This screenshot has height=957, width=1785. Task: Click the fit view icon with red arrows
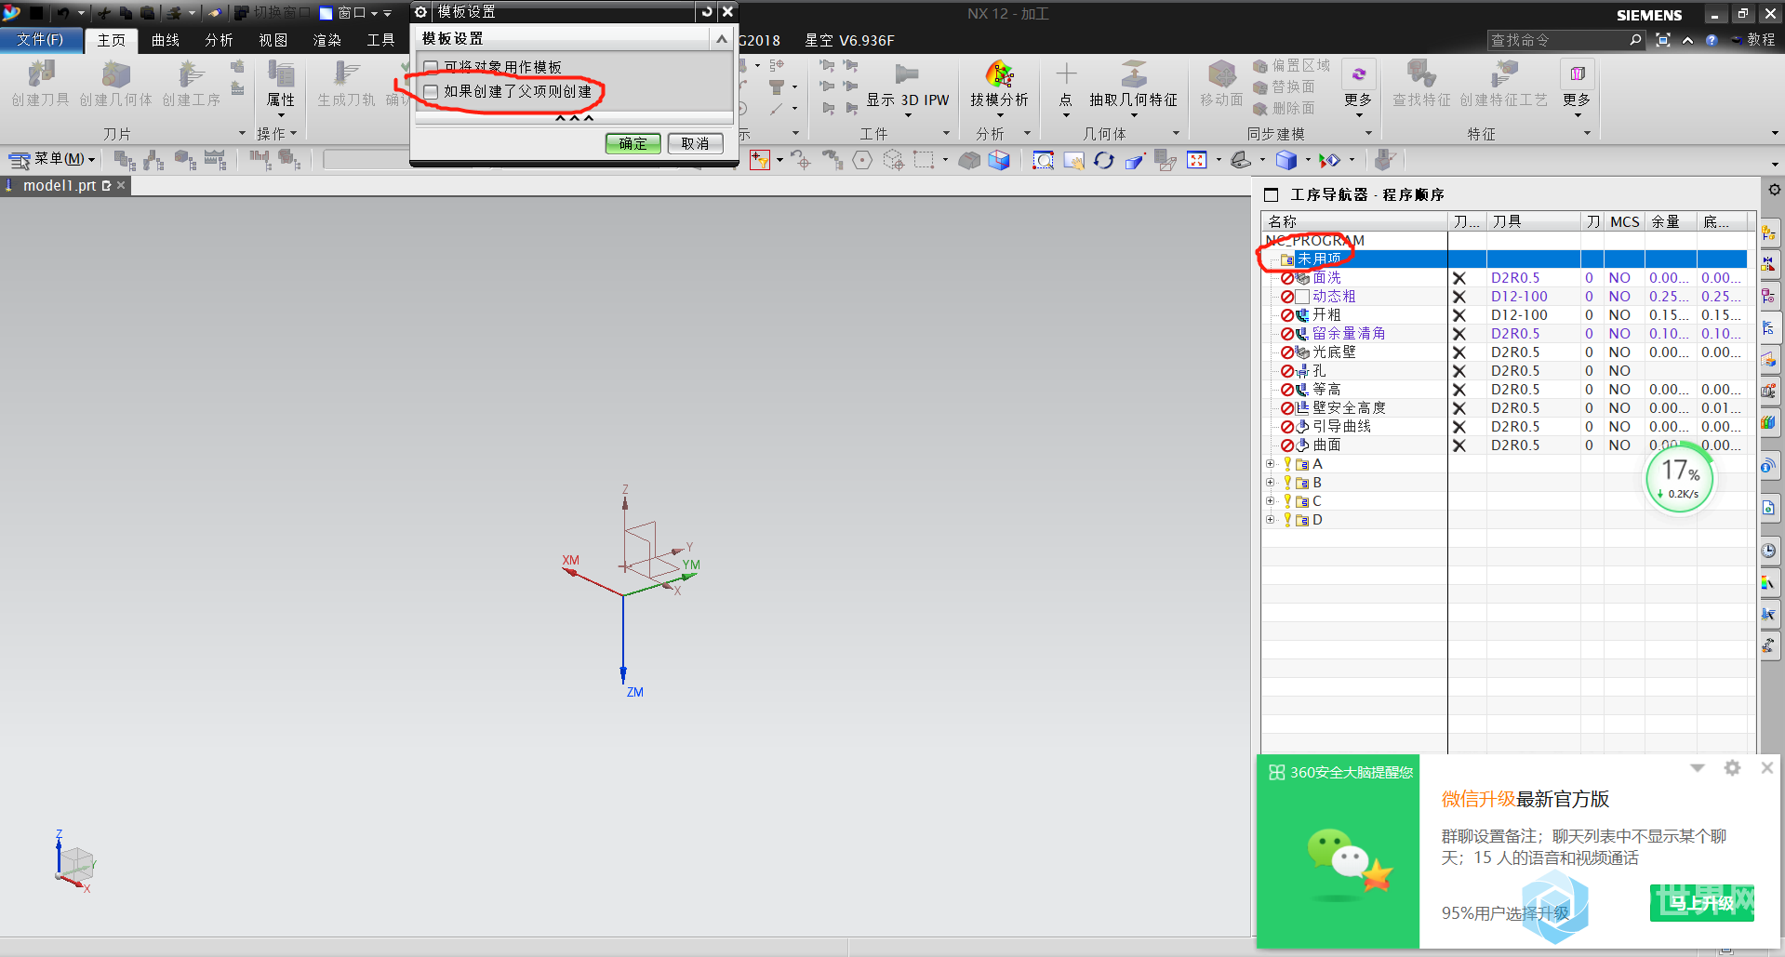(1196, 160)
